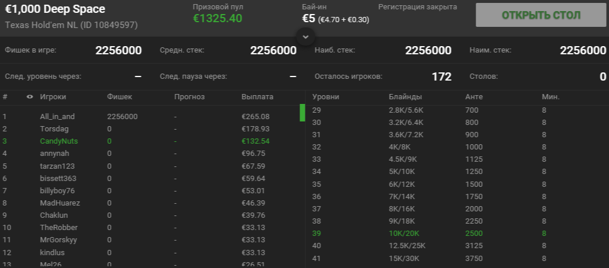This screenshot has width=609, height=268.
Task: Expand the tournament details chevron
Action: pyautogui.click(x=305, y=36)
